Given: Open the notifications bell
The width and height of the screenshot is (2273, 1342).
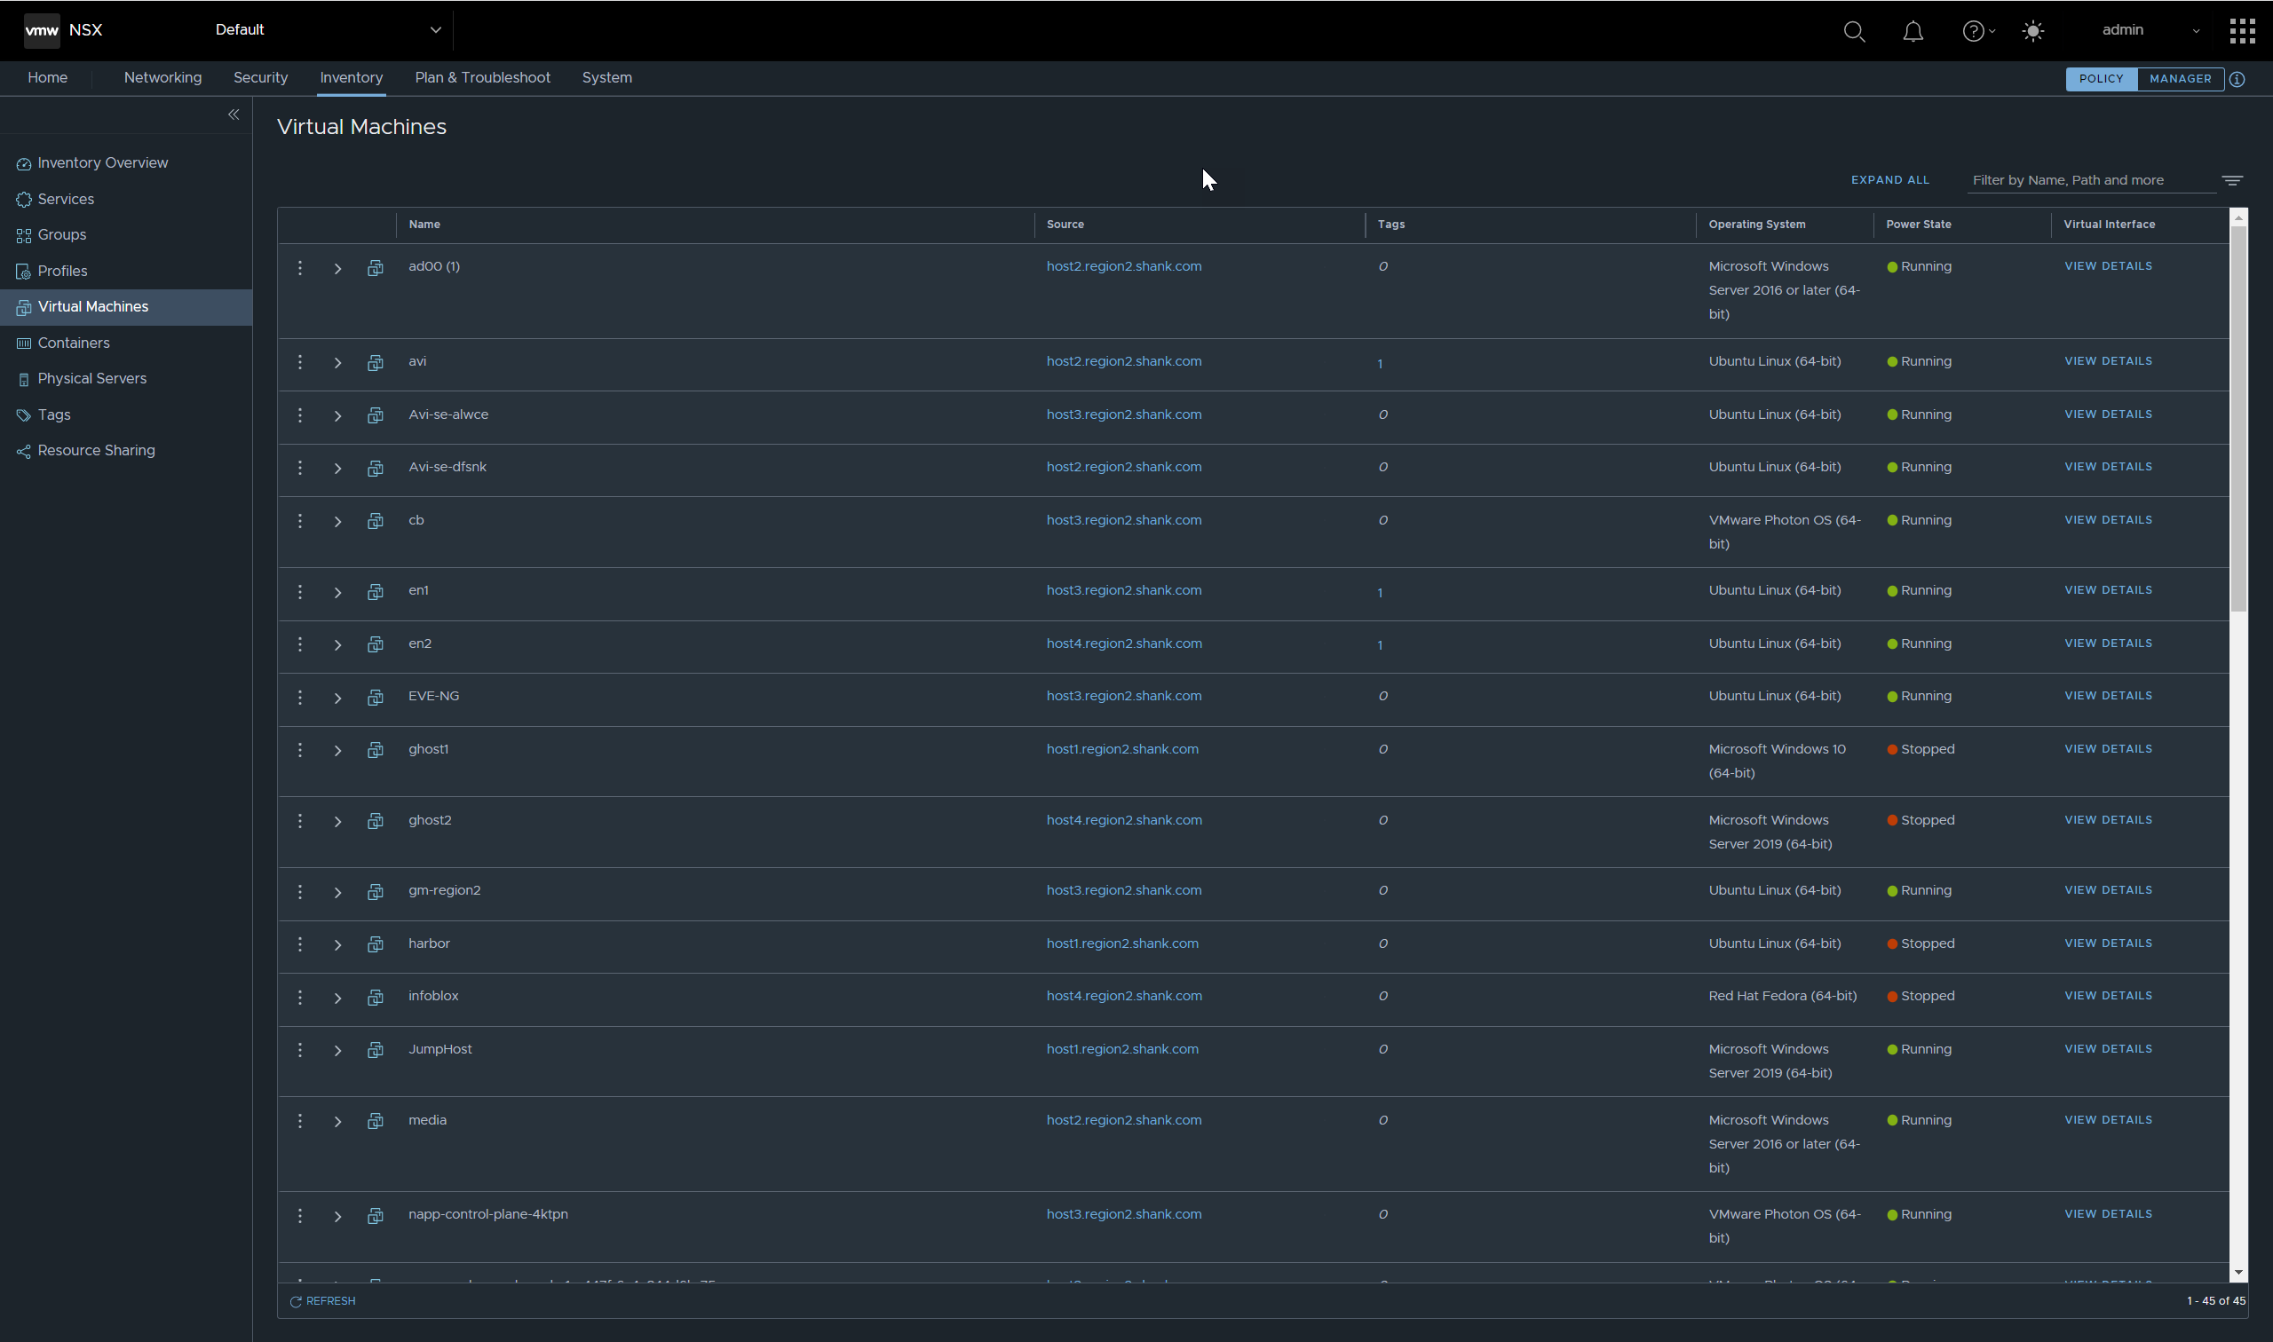Looking at the screenshot, I should pos(1913,31).
